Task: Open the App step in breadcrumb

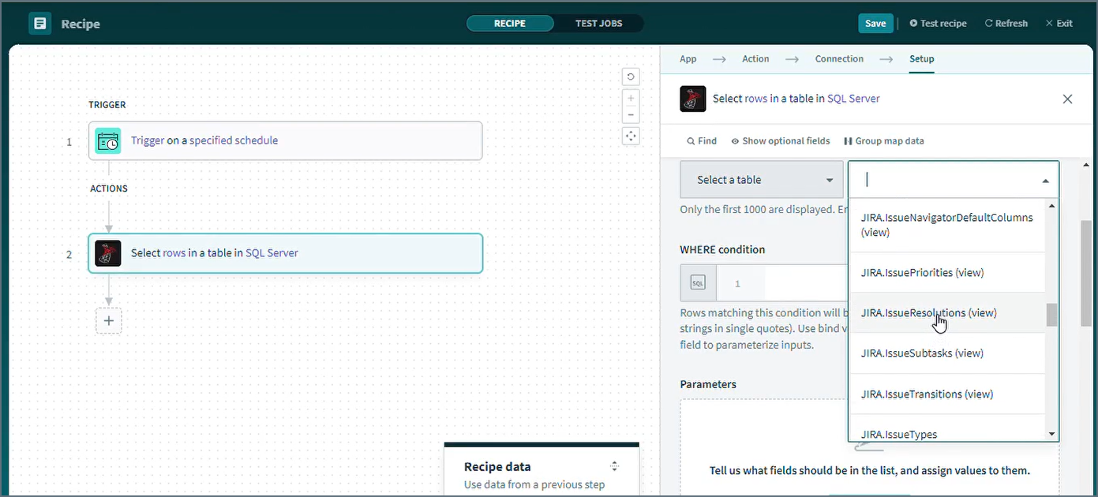Action: click(688, 59)
